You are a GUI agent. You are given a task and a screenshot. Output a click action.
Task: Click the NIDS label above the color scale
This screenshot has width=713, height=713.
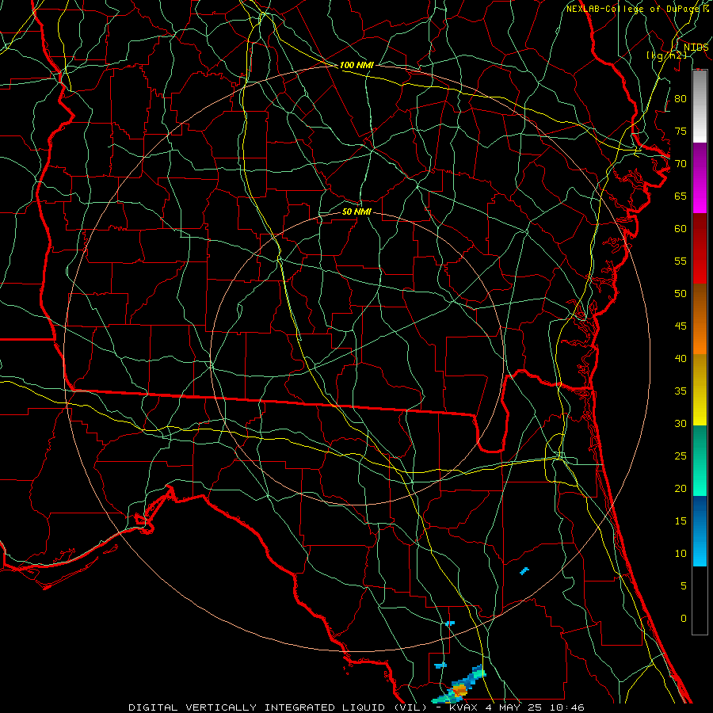[x=696, y=48]
